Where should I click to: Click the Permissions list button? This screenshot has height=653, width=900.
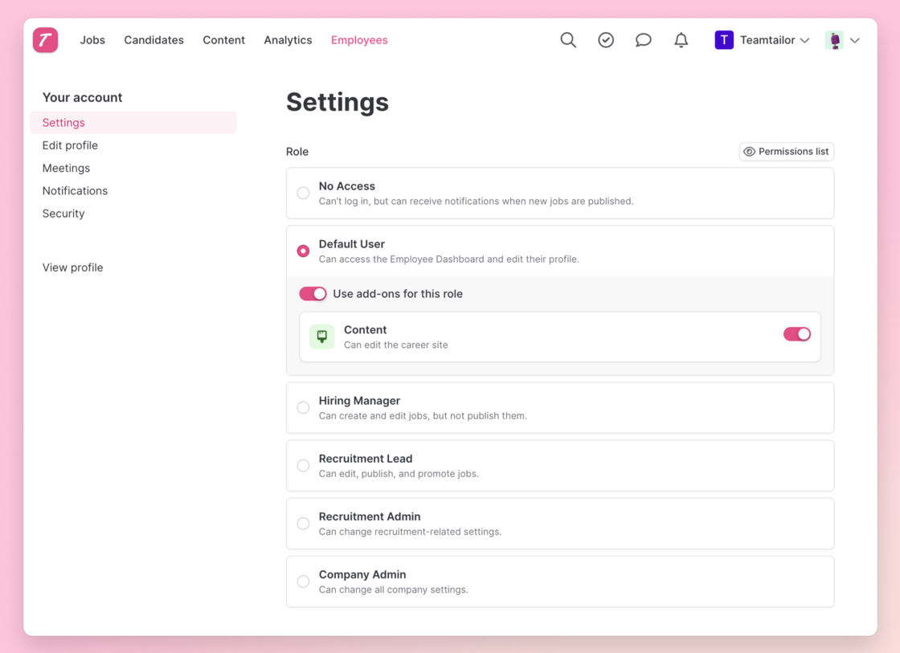786,151
